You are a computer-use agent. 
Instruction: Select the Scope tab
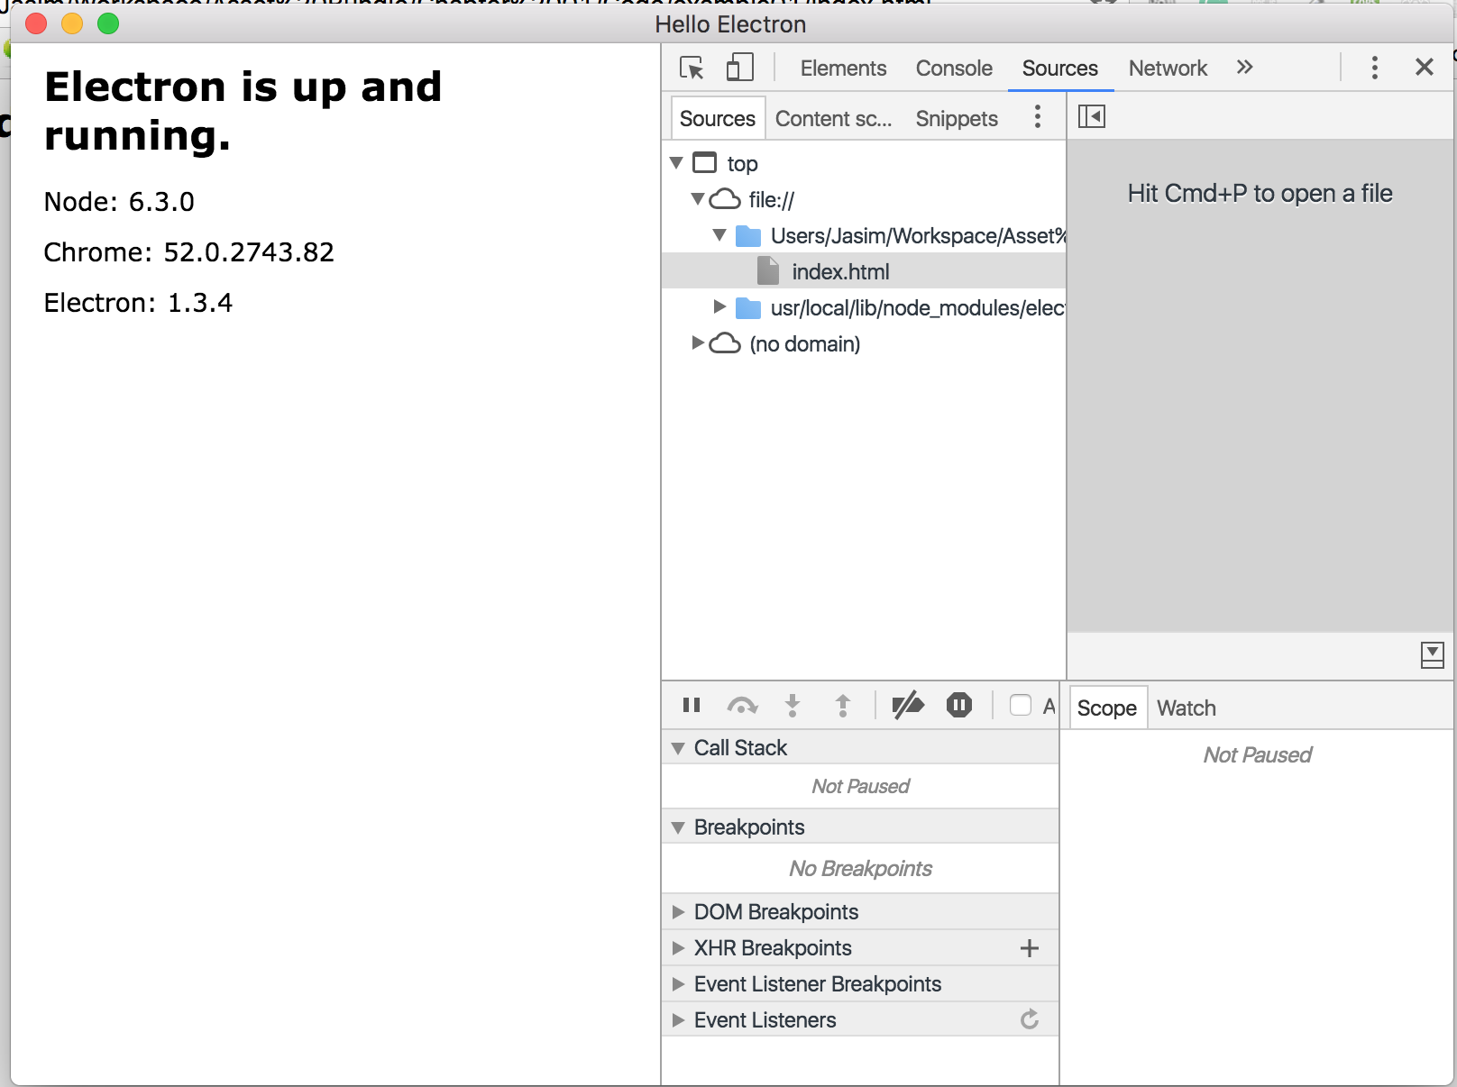pyautogui.click(x=1106, y=708)
